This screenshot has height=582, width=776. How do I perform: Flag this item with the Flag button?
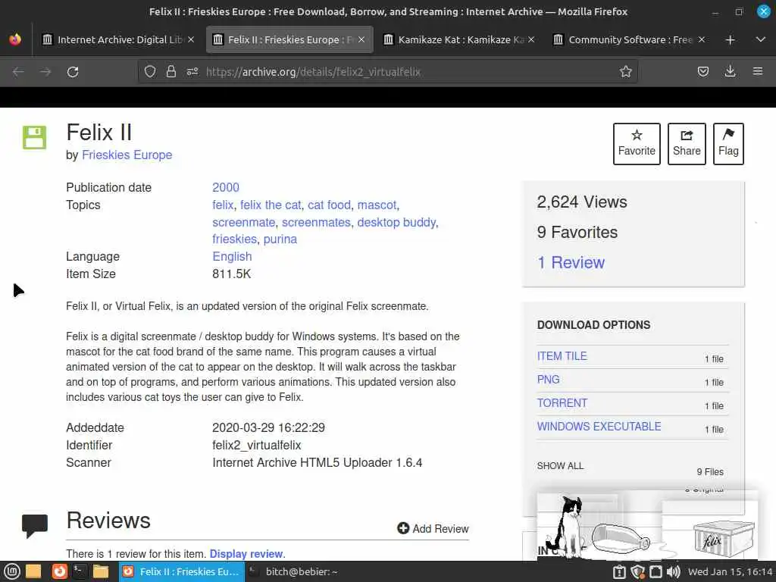click(728, 143)
